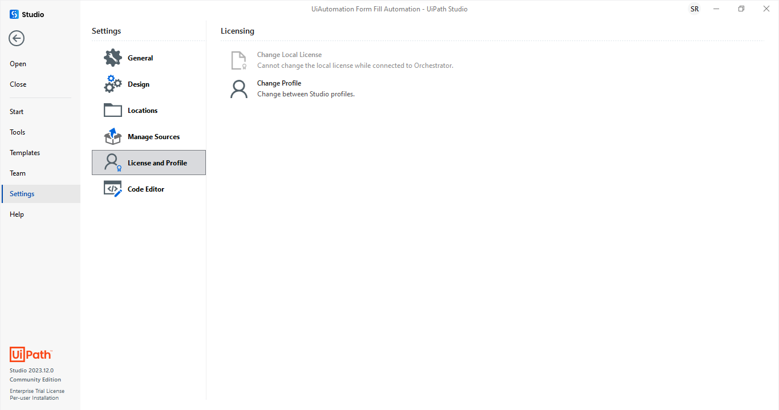Select the Manage Sources package icon
Image resolution: width=779 pixels, height=410 pixels.
point(113,136)
